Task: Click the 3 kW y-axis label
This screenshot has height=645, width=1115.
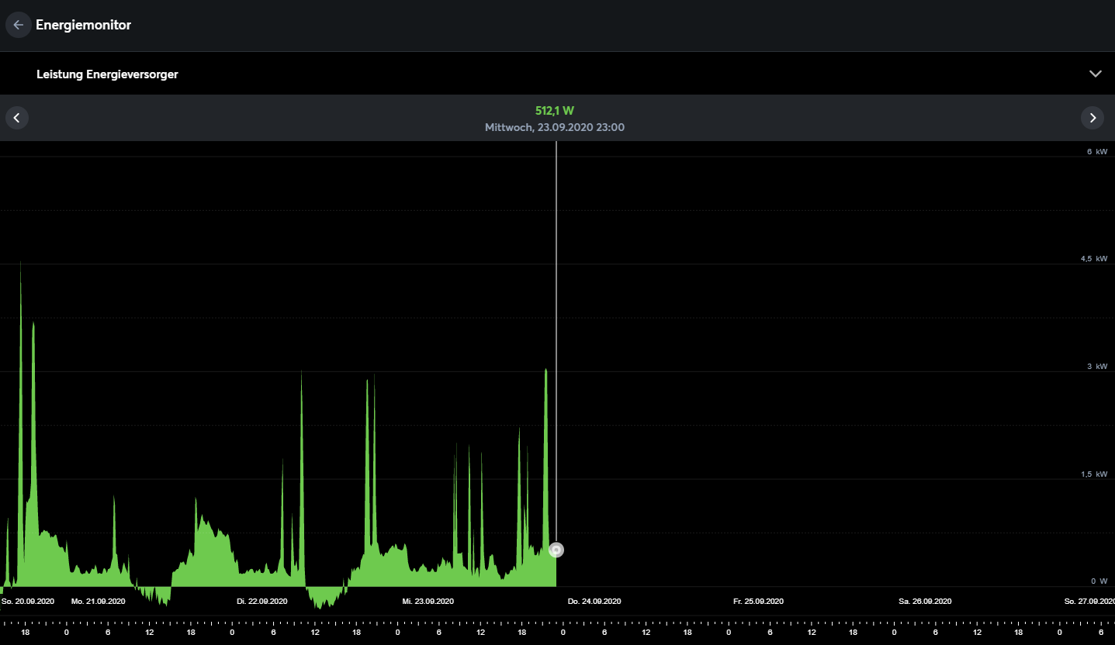Action: pyautogui.click(x=1096, y=367)
